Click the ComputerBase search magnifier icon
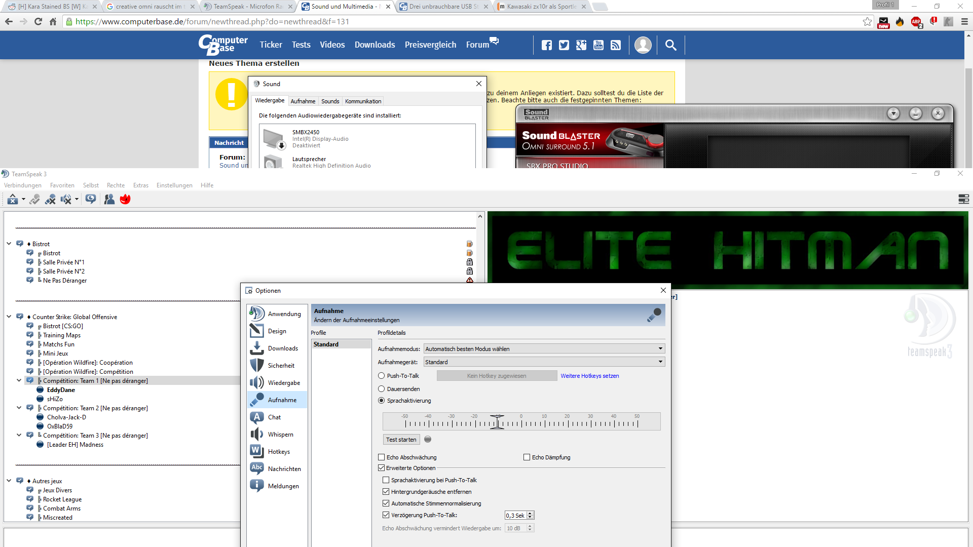This screenshot has height=547, width=973. pyautogui.click(x=671, y=45)
